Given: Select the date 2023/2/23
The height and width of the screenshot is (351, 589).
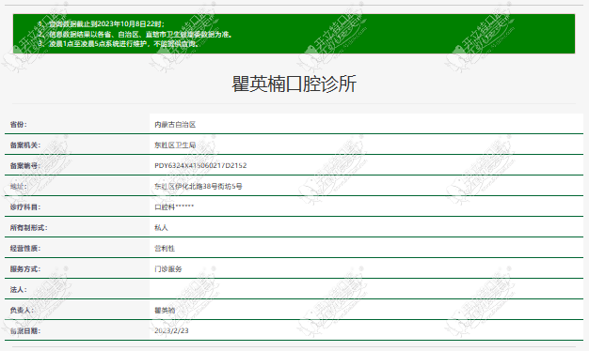Looking at the screenshot, I should [x=171, y=330].
